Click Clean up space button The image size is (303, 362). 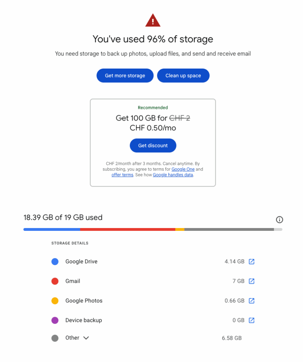pyautogui.click(x=183, y=76)
